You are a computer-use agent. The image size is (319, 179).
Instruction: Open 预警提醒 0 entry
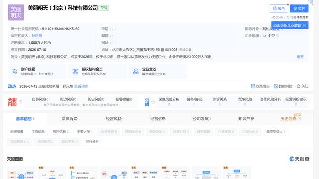[x=124, y=99]
